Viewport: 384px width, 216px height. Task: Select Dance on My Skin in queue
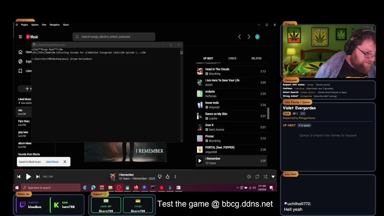point(231,116)
